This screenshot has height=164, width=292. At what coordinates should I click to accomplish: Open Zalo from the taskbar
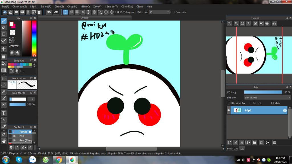pos(33,160)
